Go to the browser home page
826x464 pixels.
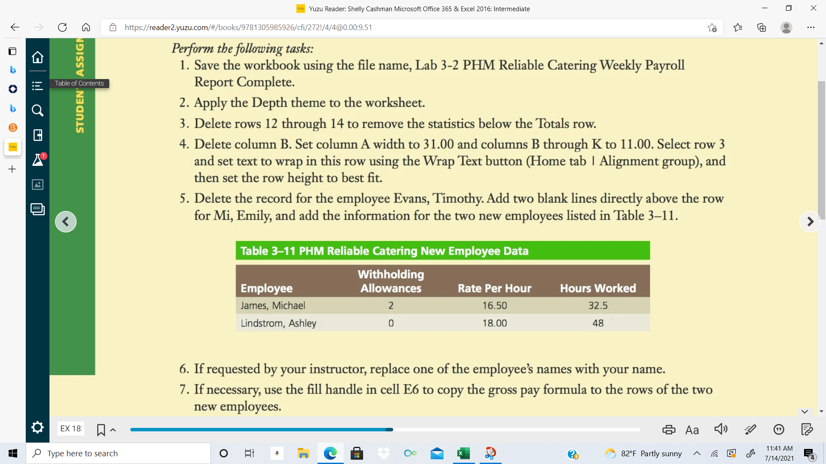(x=86, y=27)
